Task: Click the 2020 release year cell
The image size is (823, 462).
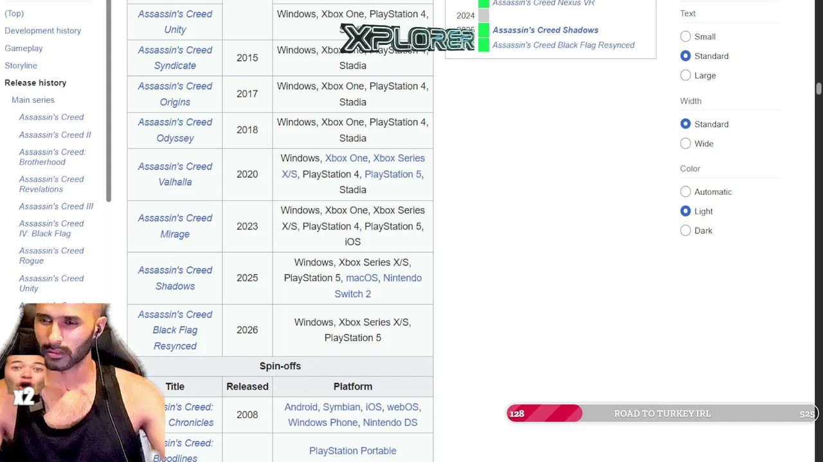Action: pyautogui.click(x=248, y=174)
